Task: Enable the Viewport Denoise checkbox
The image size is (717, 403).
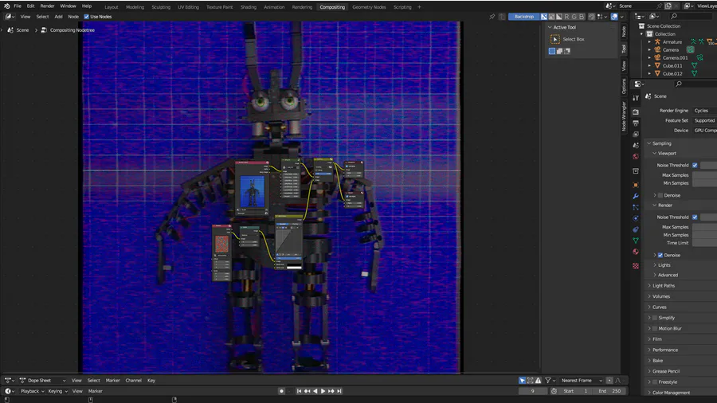Action: pyautogui.click(x=660, y=196)
